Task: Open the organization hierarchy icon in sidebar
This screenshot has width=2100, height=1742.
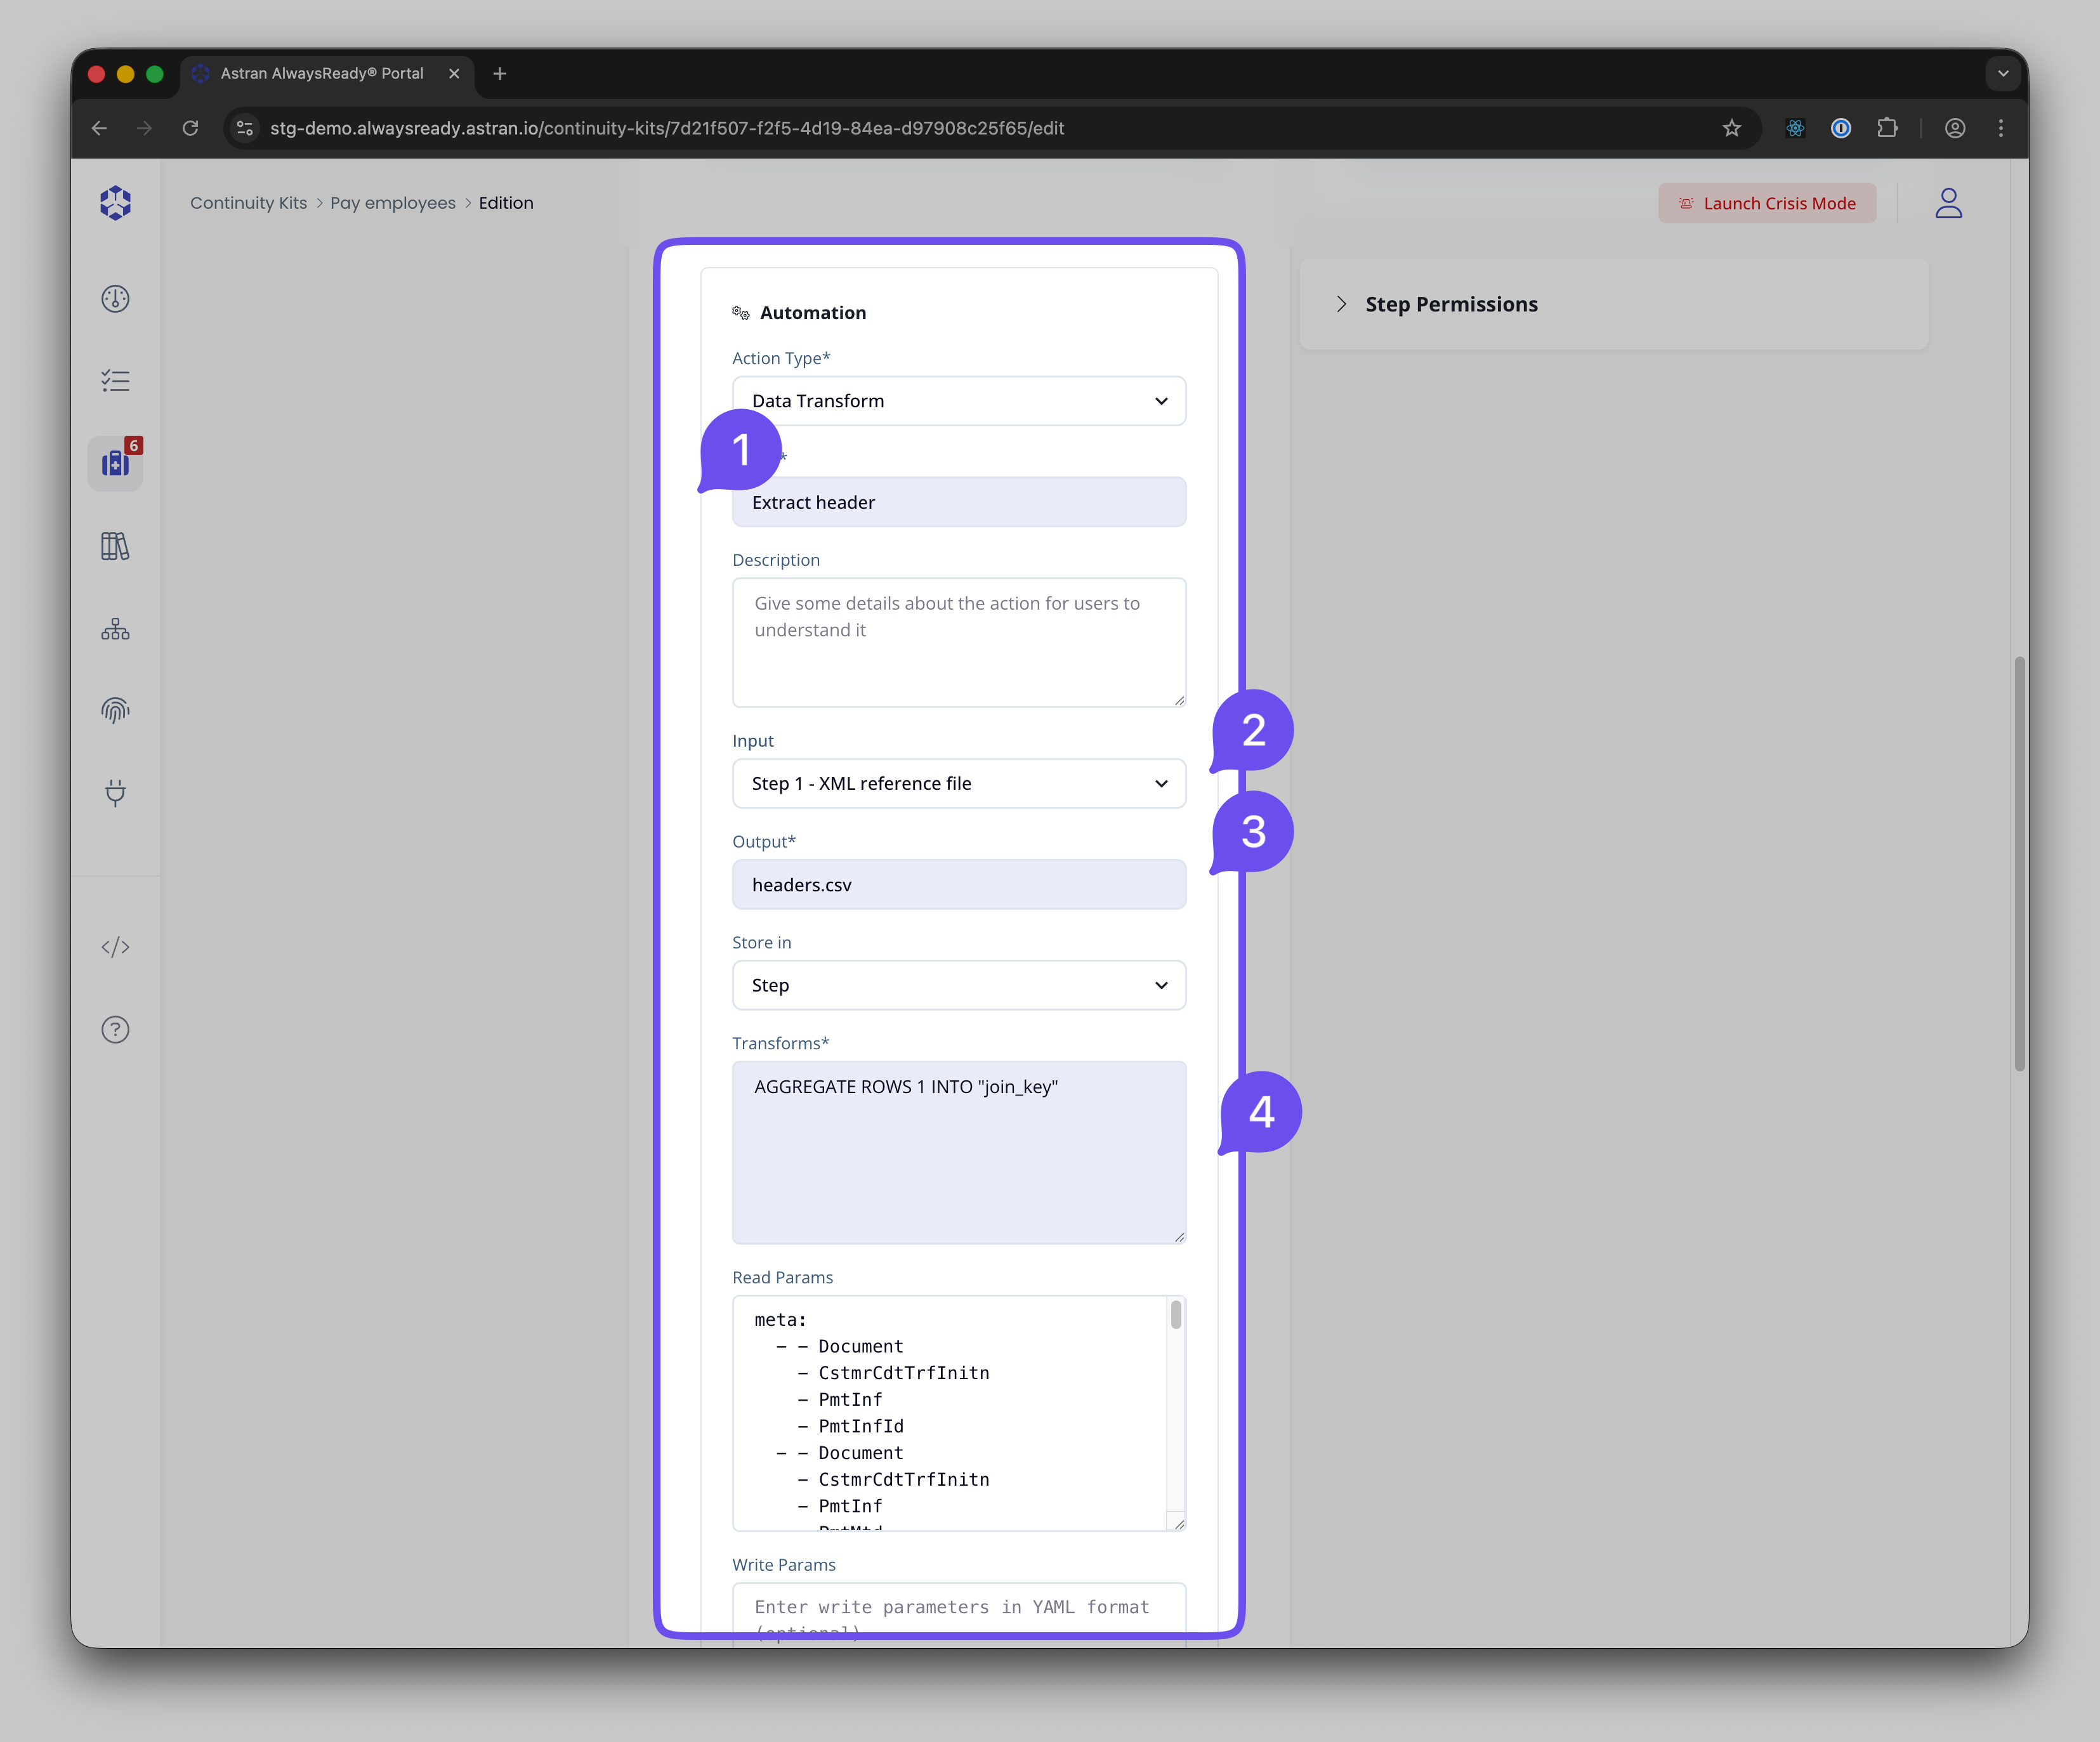Action: click(x=115, y=629)
